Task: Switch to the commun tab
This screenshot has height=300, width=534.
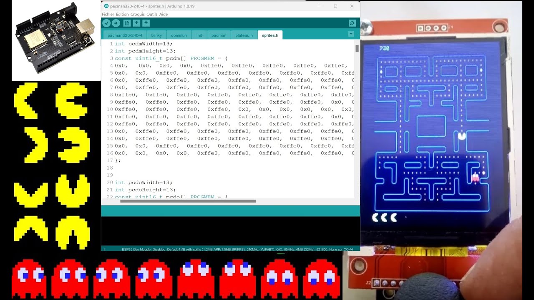Action: point(179,35)
